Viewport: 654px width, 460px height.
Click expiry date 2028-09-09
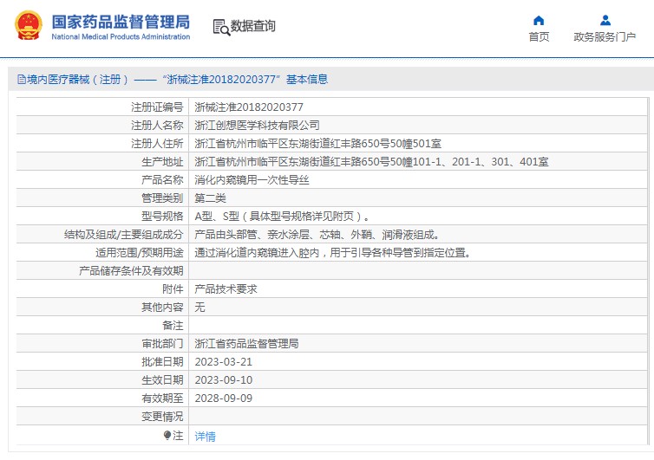(224, 398)
